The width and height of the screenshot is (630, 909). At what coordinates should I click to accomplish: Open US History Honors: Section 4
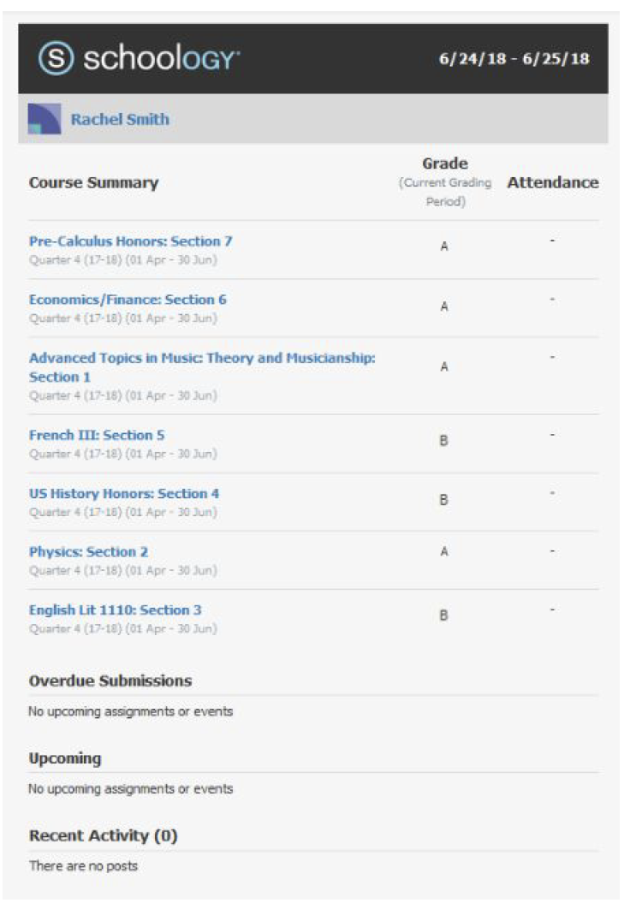pyautogui.click(x=124, y=493)
